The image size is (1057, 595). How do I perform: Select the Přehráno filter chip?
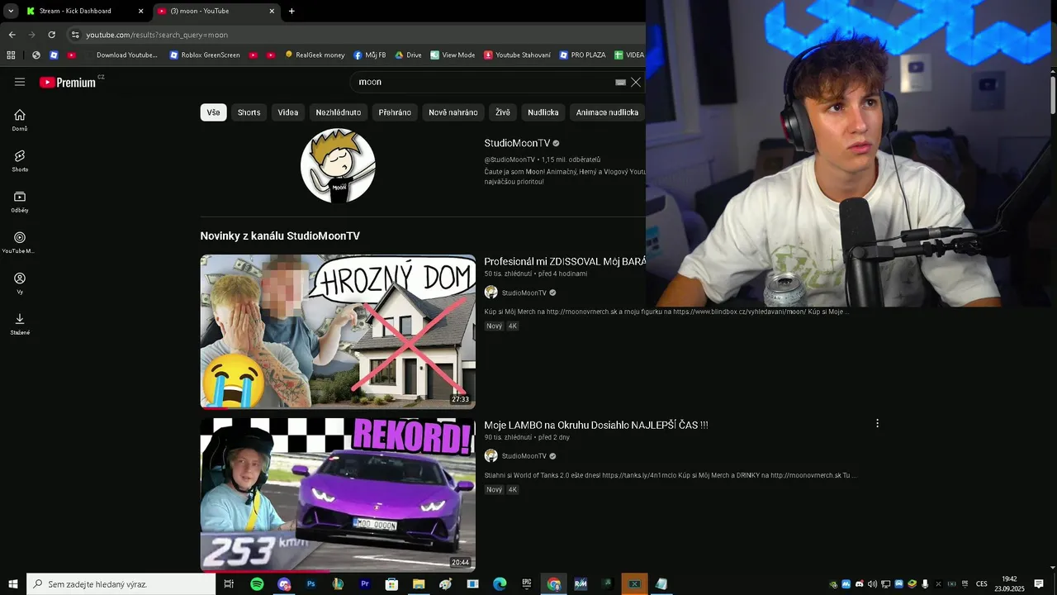[x=395, y=112]
